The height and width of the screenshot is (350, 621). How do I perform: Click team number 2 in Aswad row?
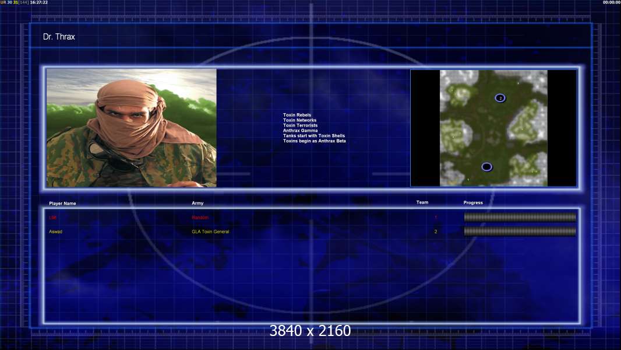(x=436, y=232)
